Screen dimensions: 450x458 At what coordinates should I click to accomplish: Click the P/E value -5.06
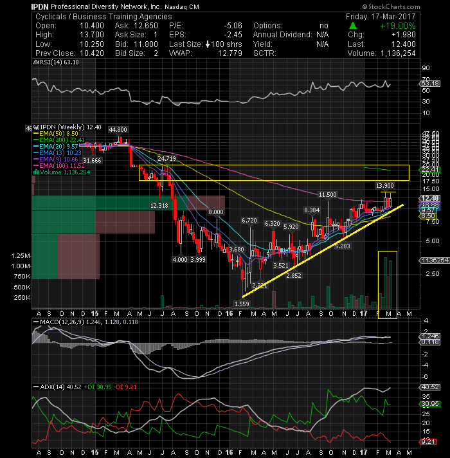[233, 26]
